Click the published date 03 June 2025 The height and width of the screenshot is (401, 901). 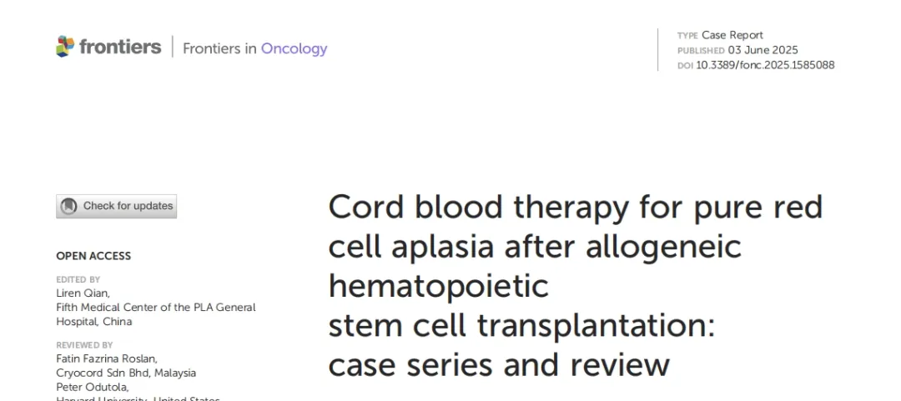pyautogui.click(x=763, y=50)
